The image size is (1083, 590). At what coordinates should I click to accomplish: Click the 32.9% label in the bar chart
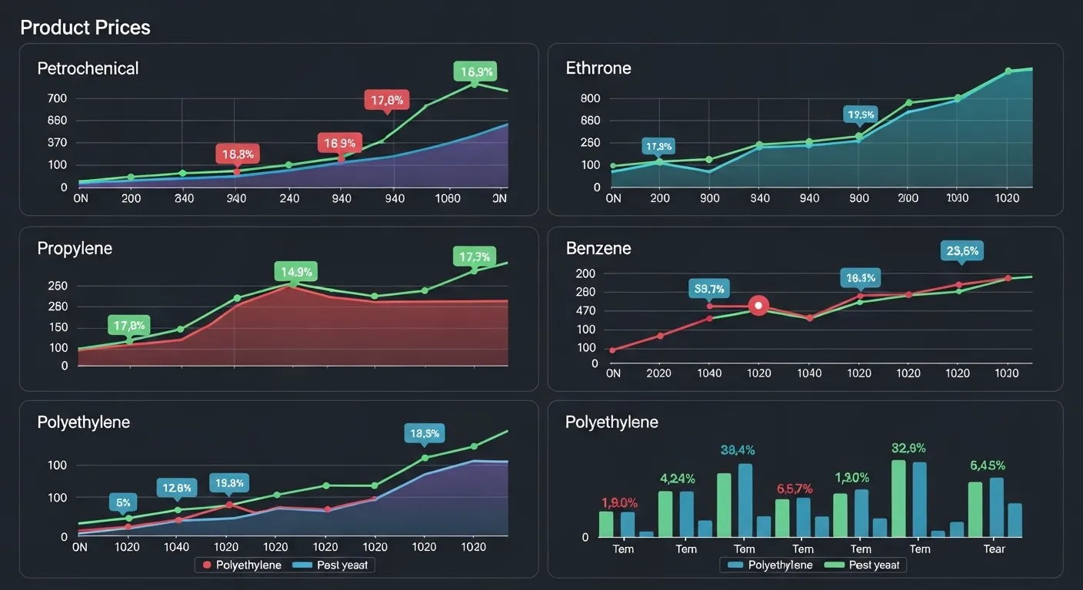point(908,448)
